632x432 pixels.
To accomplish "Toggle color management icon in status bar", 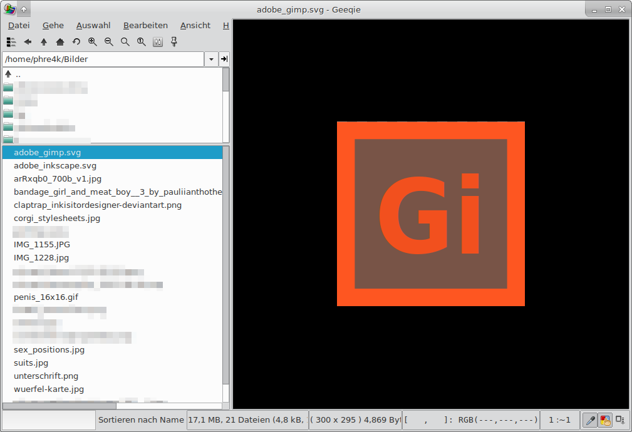I will point(605,420).
